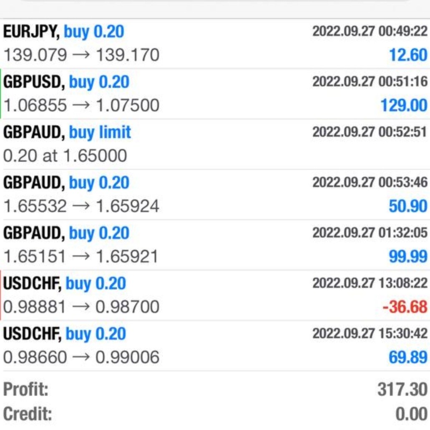Open the EURJPY buy 0.20 trade
The height and width of the screenshot is (430, 430).
pos(215,43)
